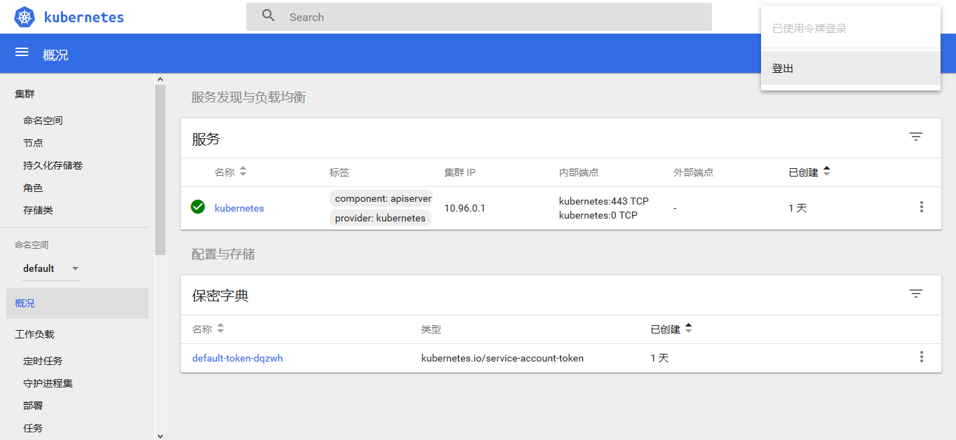The height and width of the screenshot is (440, 956).
Task: Select 登出 from the user menu
Action: pyautogui.click(x=783, y=69)
